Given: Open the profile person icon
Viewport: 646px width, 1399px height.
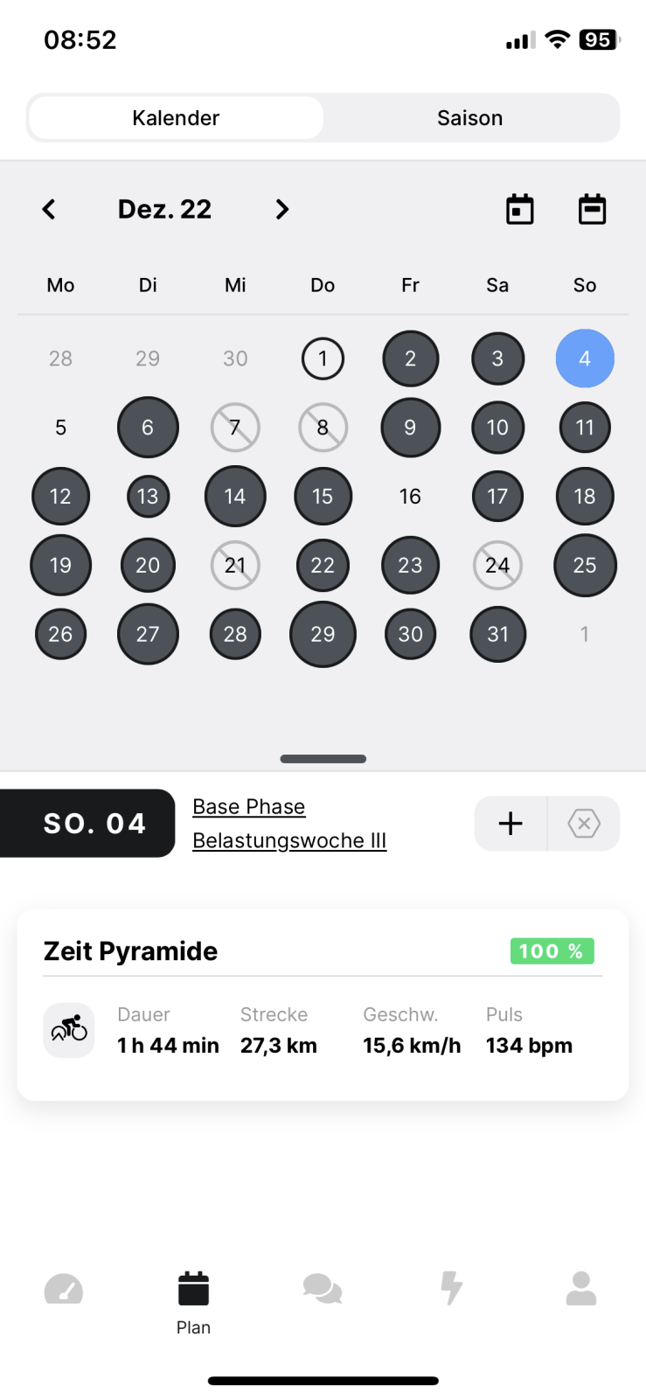Looking at the screenshot, I should (x=580, y=1290).
